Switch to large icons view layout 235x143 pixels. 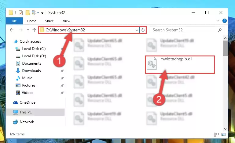click(223, 135)
